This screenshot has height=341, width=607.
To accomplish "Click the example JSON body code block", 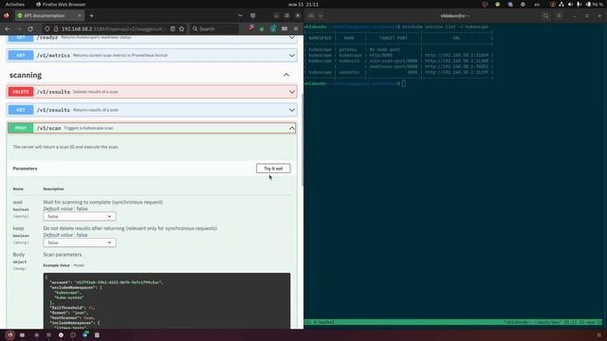I will pos(167,301).
